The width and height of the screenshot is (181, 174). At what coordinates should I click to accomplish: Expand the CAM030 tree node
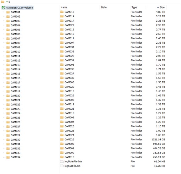[x=3, y=140]
